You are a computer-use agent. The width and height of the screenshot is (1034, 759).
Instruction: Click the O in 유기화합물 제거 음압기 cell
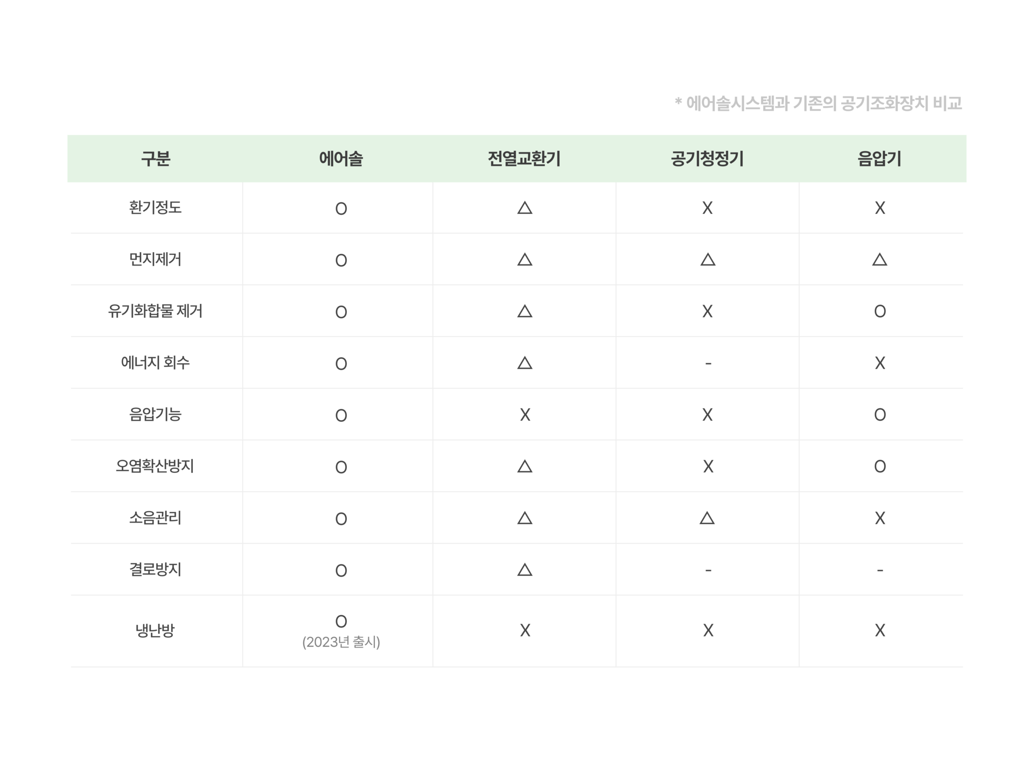click(879, 311)
